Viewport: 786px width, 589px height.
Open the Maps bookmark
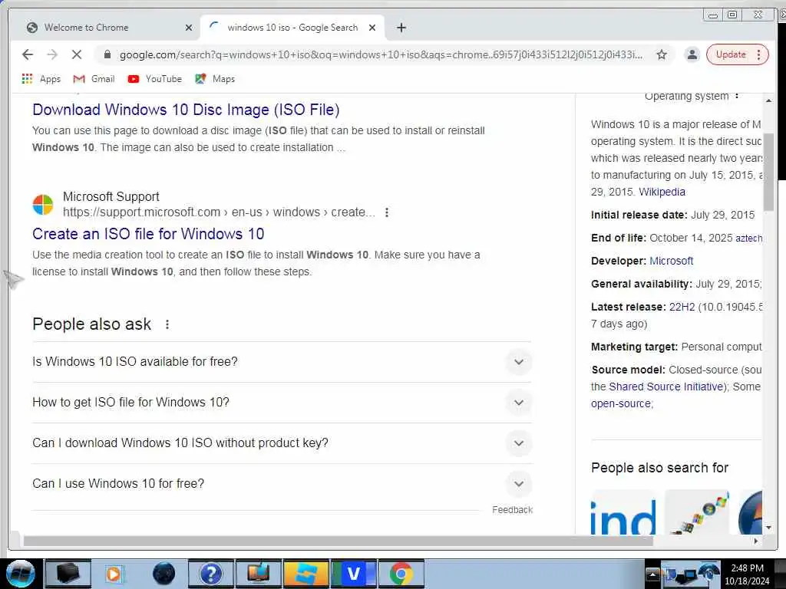click(215, 79)
